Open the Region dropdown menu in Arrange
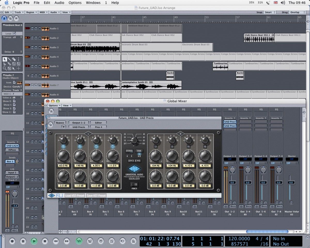This screenshot has height=248, width=310. [31, 12]
